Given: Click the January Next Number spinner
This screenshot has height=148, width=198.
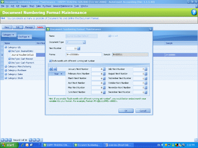Looking at the screenshot, I should 104,69.
